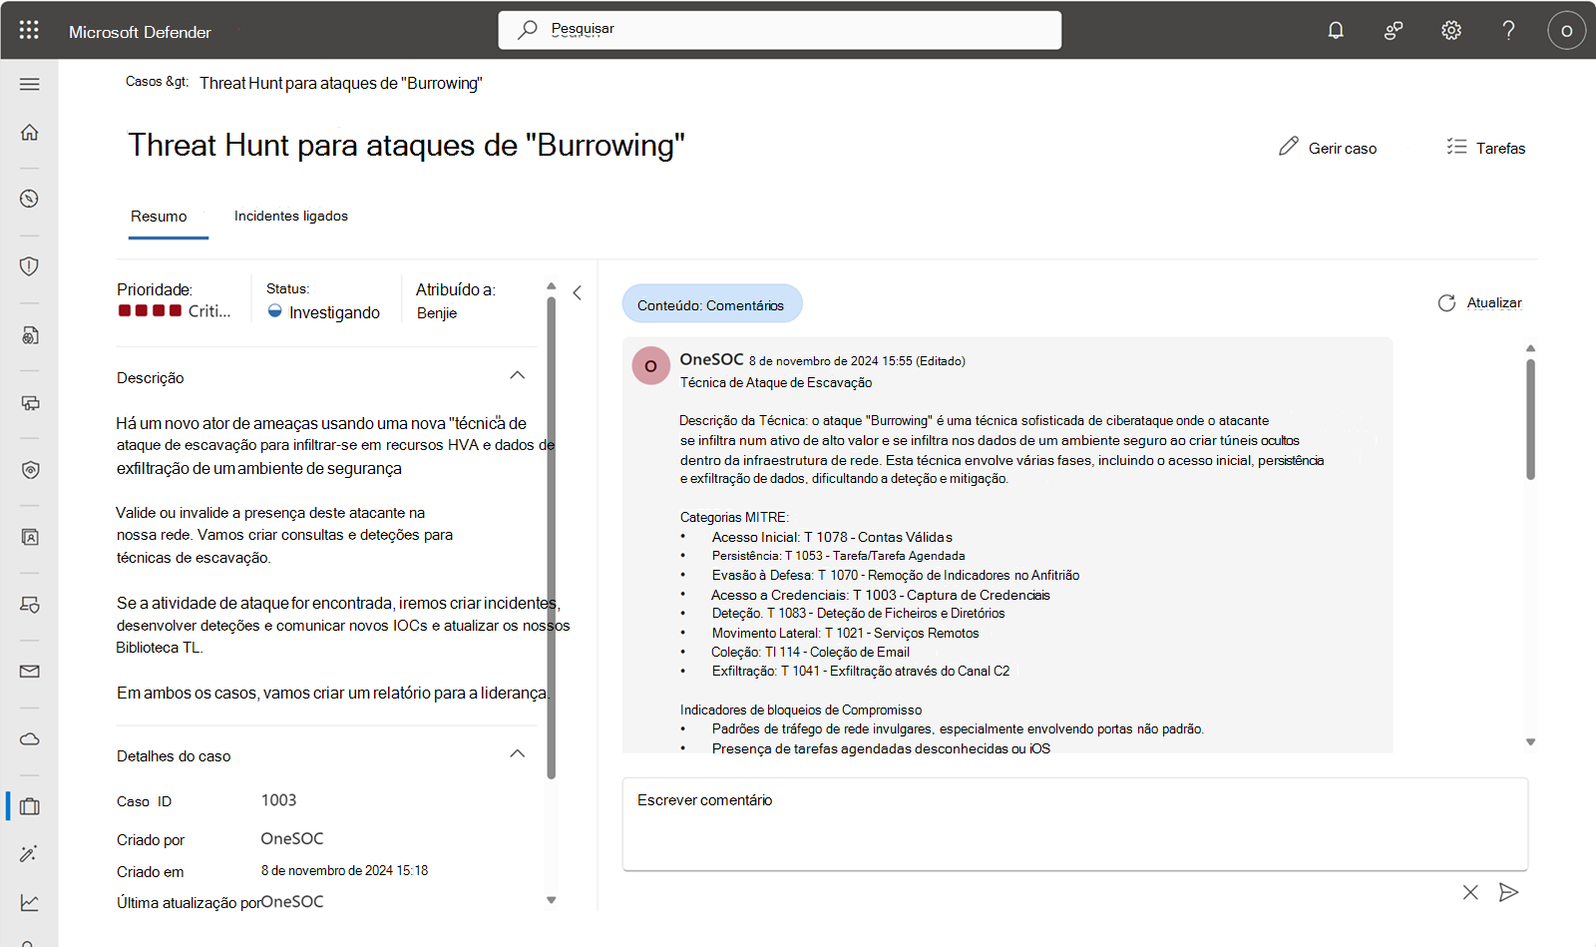
Task: Switch to the Incidentes ligados tab
Action: click(290, 216)
